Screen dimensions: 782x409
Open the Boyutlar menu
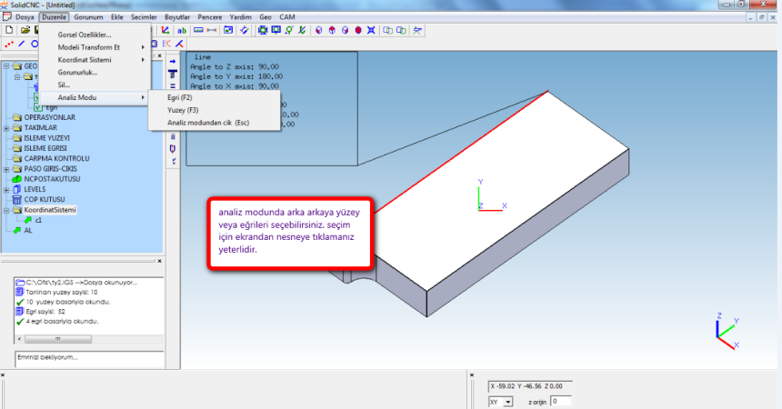tap(177, 17)
